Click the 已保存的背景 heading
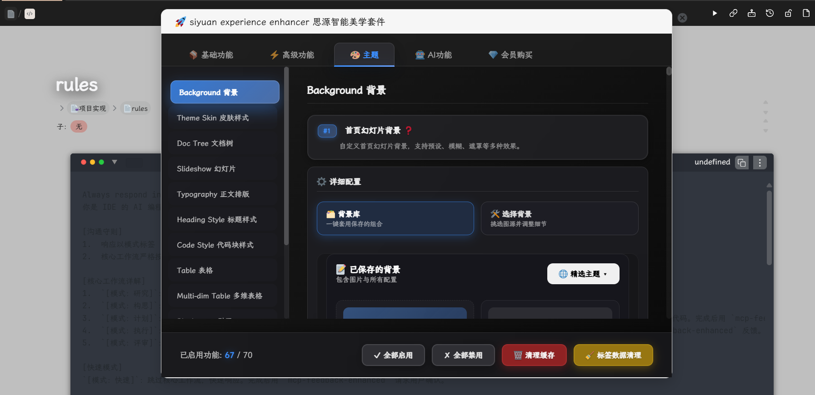Image resolution: width=815 pixels, height=395 pixels. coord(375,270)
